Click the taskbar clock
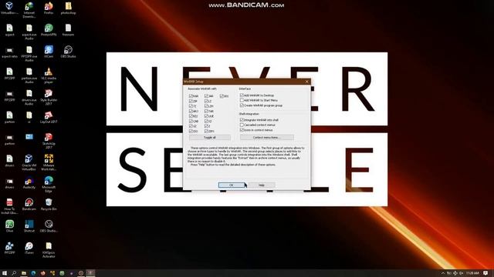Image resolution: width=494 pixels, height=277 pixels. [472, 273]
